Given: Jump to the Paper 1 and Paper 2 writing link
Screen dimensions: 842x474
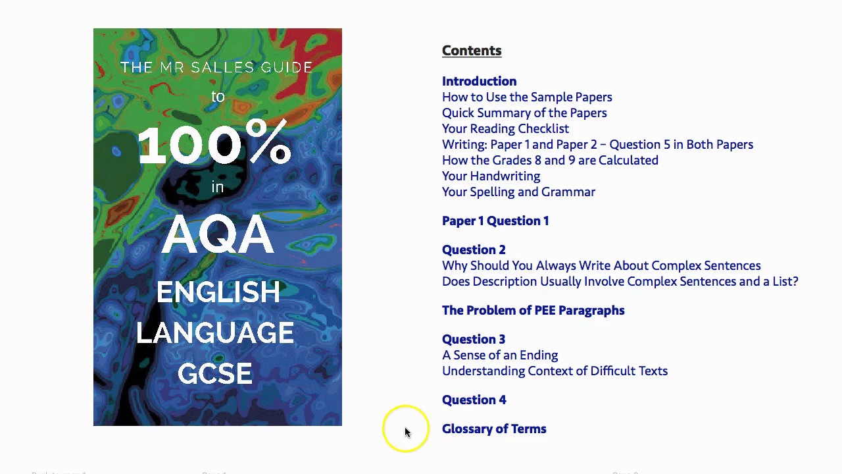Looking at the screenshot, I should 597,144.
